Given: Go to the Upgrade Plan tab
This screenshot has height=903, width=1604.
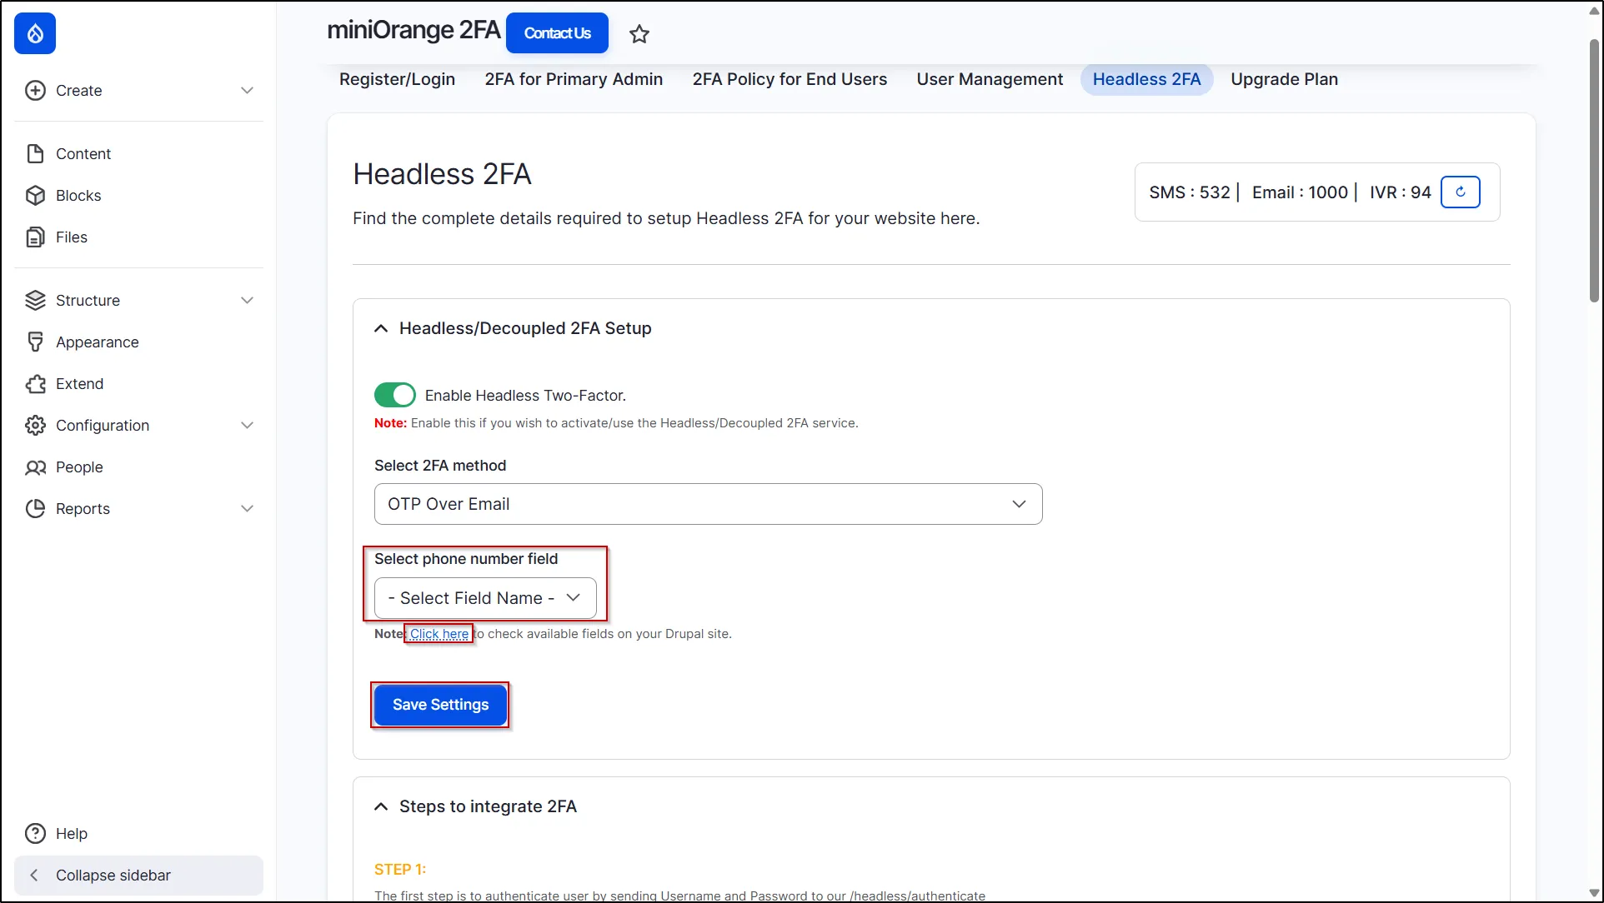Looking at the screenshot, I should click(x=1284, y=79).
